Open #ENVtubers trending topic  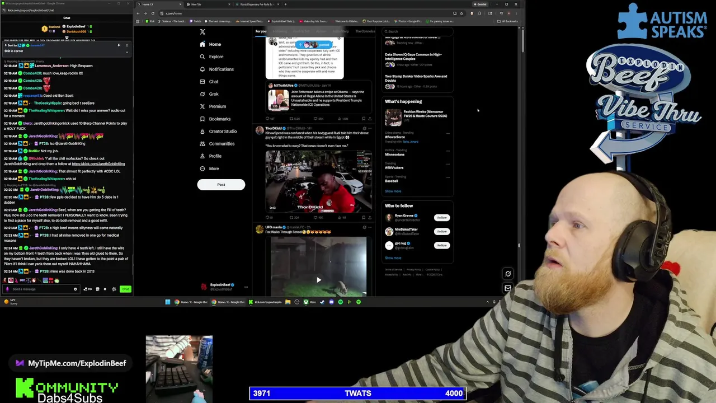pyautogui.click(x=394, y=167)
